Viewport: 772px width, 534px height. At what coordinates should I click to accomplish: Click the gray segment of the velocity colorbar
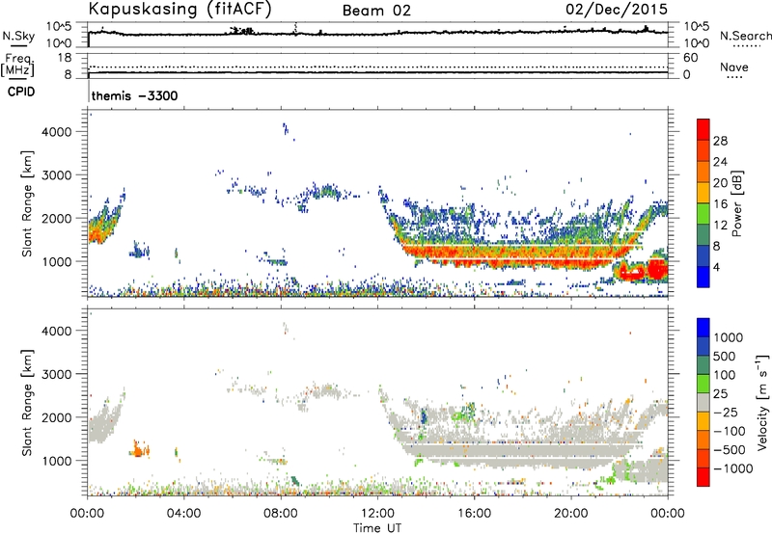[x=703, y=402]
